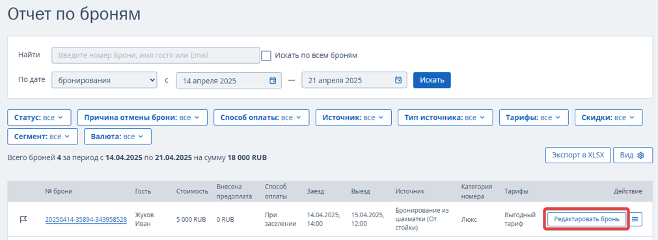Click the Выгодный тариф cell
This screenshot has width=658, height=240.
pos(520,219)
